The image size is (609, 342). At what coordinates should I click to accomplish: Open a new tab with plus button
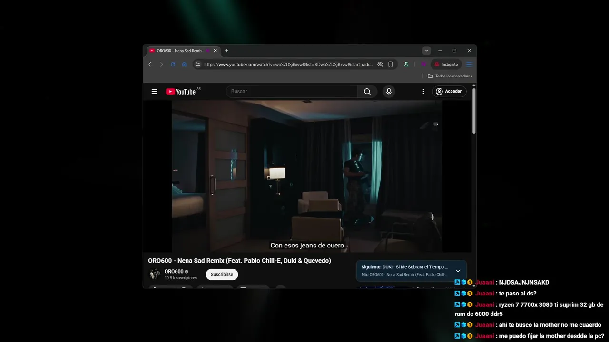pyautogui.click(x=226, y=51)
